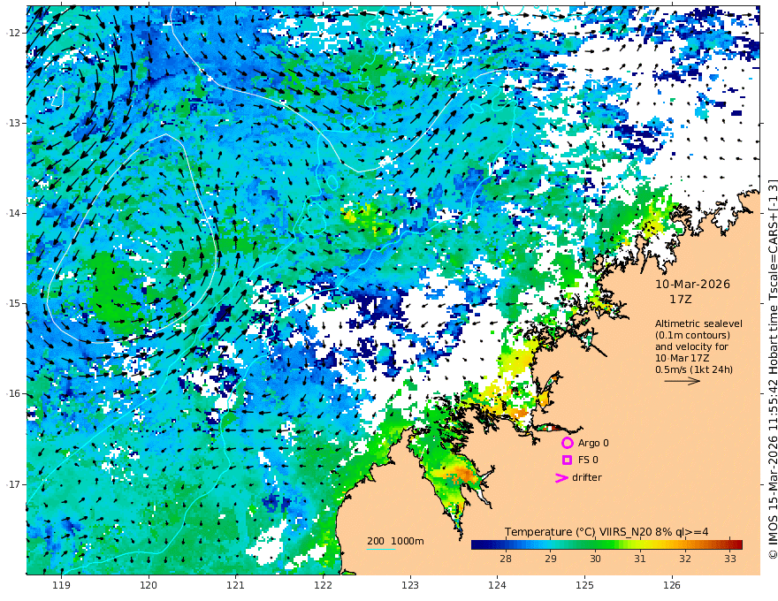Click the cyan 200m contour legend line
Image resolution: width=778 pixels, height=601 pixels.
coord(381,549)
